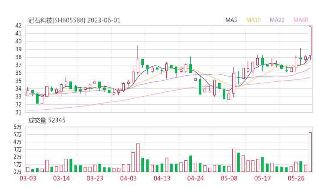Click the 05-17 date label
The image size is (317, 188).
click(263, 178)
